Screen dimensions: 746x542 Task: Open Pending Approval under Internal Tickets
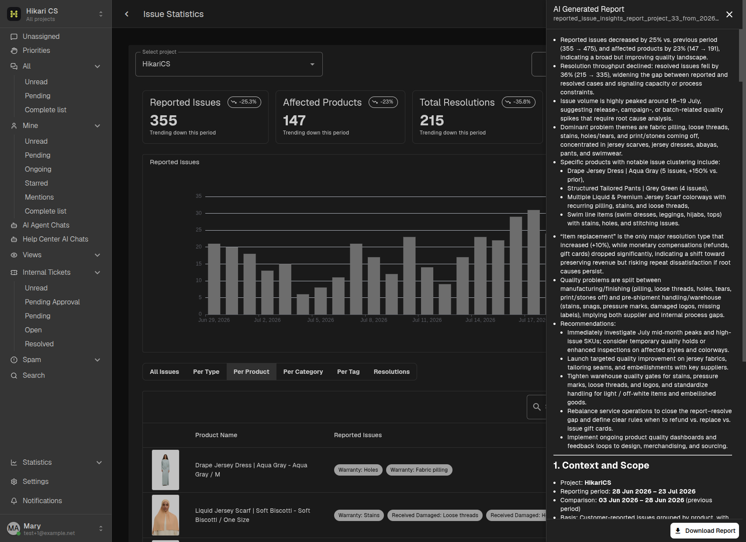coord(52,302)
